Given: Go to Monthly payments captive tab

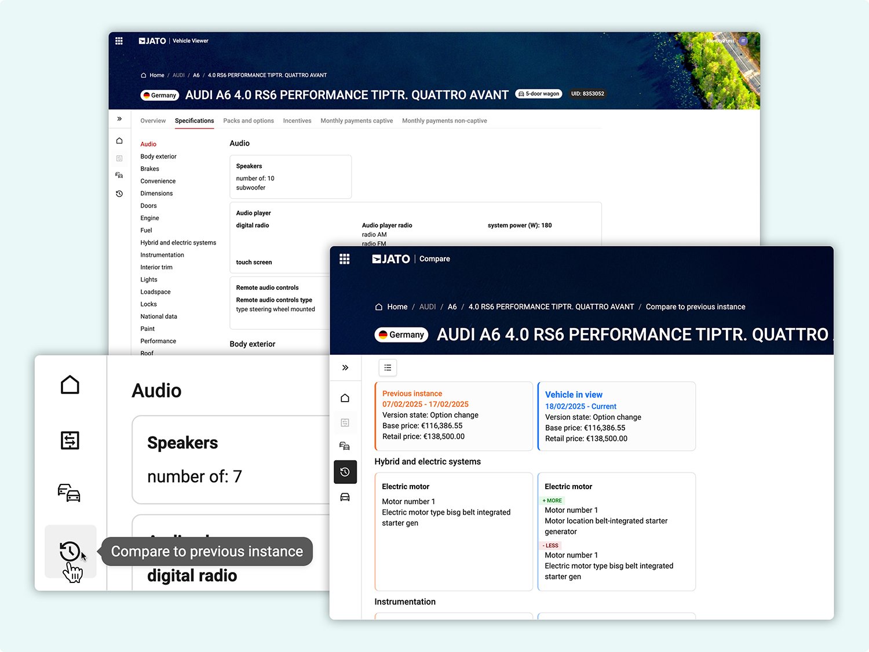Looking at the screenshot, I should (x=356, y=121).
